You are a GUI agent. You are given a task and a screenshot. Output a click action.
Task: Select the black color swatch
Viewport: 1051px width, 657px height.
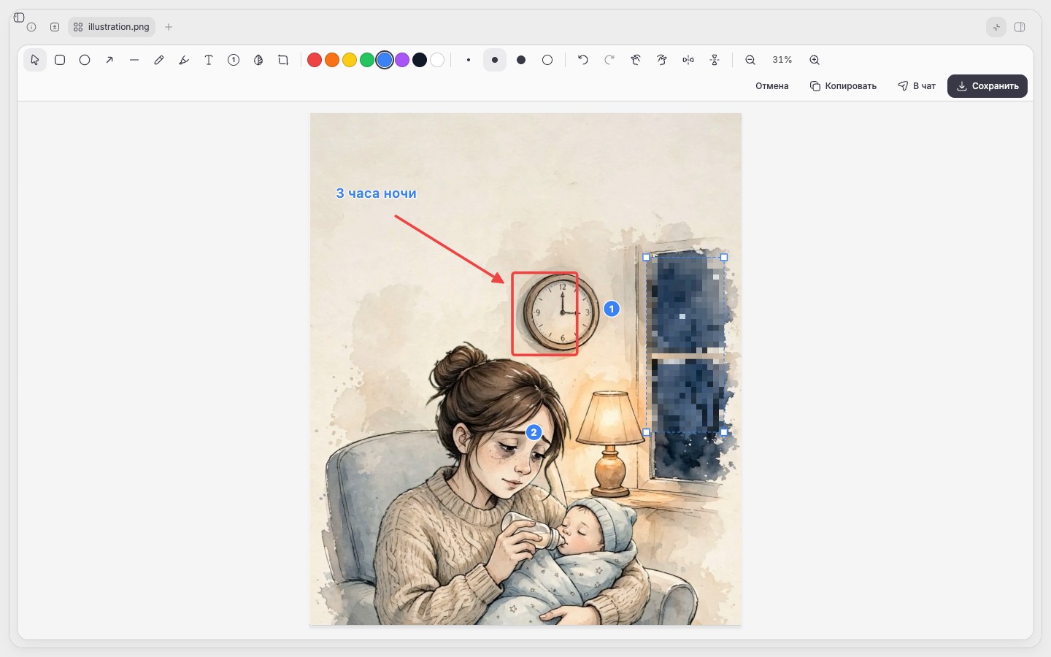[420, 60]
